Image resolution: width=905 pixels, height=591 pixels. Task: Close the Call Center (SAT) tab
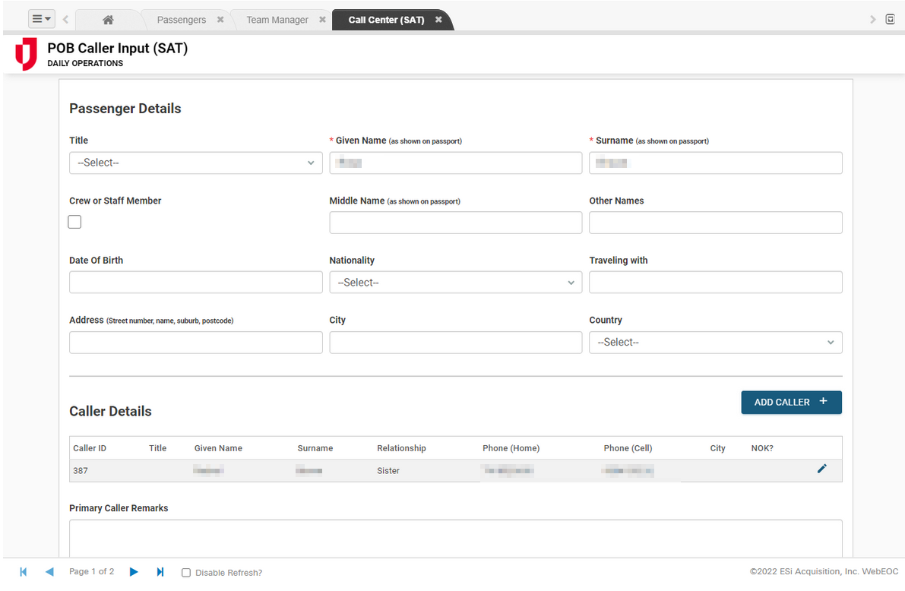pos(438,20)
